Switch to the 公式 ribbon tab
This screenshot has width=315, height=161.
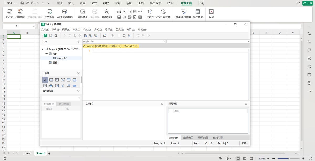[x=94, y=3]
